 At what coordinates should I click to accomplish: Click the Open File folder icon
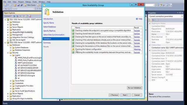(x=15, y=5)
